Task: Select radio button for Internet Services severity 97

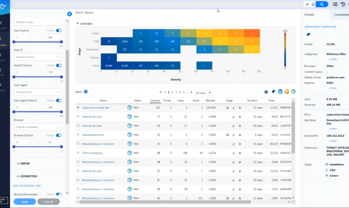Action: pyautogui.click(x=78, y=116)
